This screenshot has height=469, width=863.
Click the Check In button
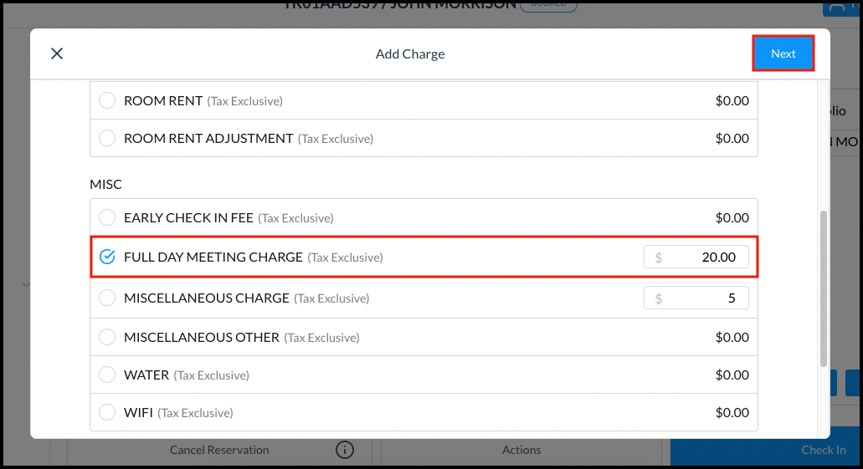click(x=823, y=450)
